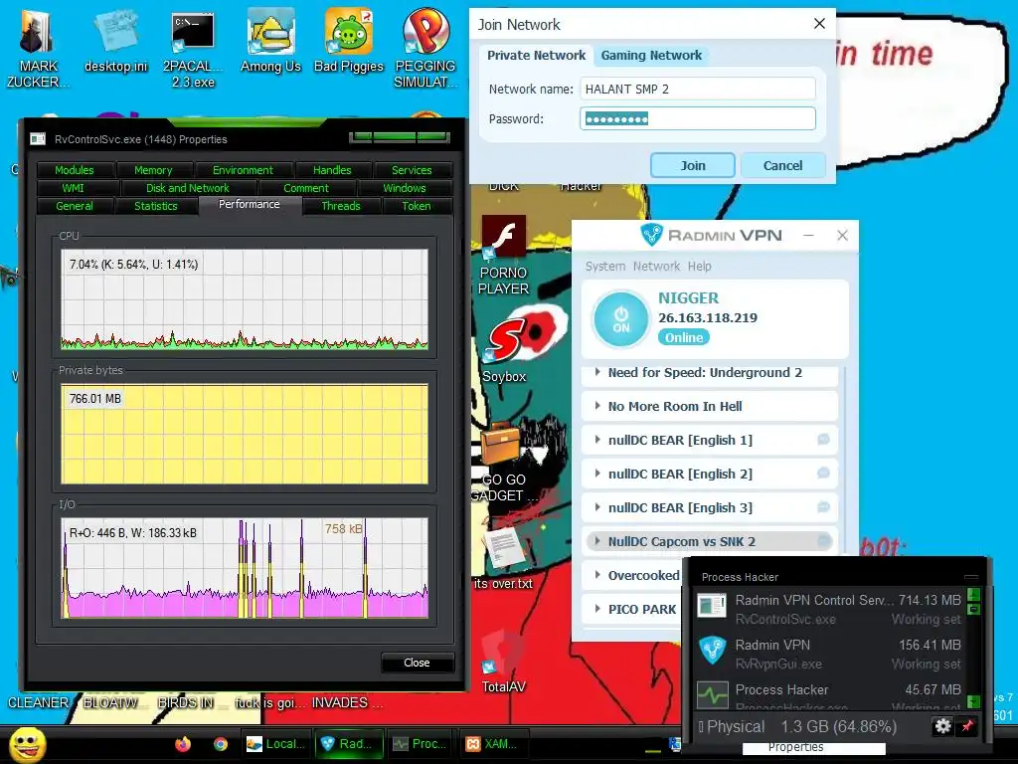Expand the PICO PARK network group
1018x764 pixels.
tap(597, 609)
